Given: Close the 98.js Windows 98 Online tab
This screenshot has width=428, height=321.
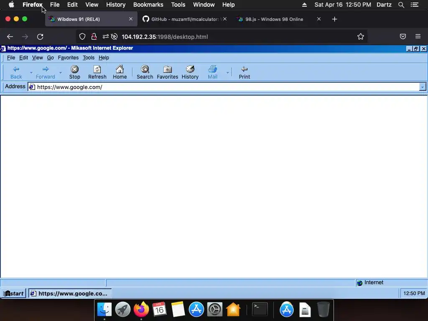Looking at the screenshot, I should (319, 19).
